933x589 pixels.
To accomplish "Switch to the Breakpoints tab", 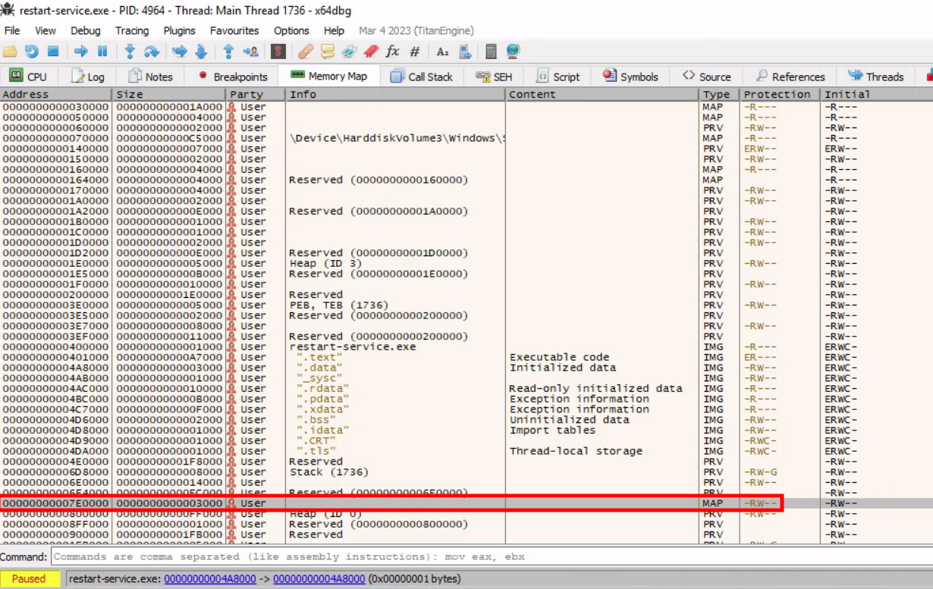I will pos(233,77).
